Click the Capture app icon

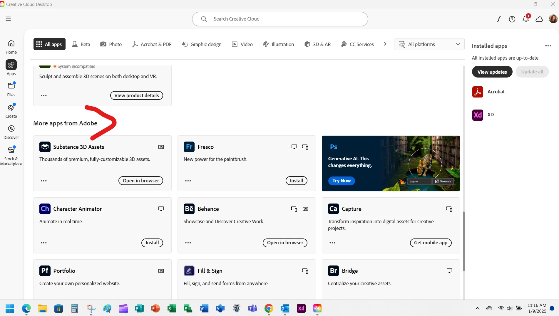point(333,209)
